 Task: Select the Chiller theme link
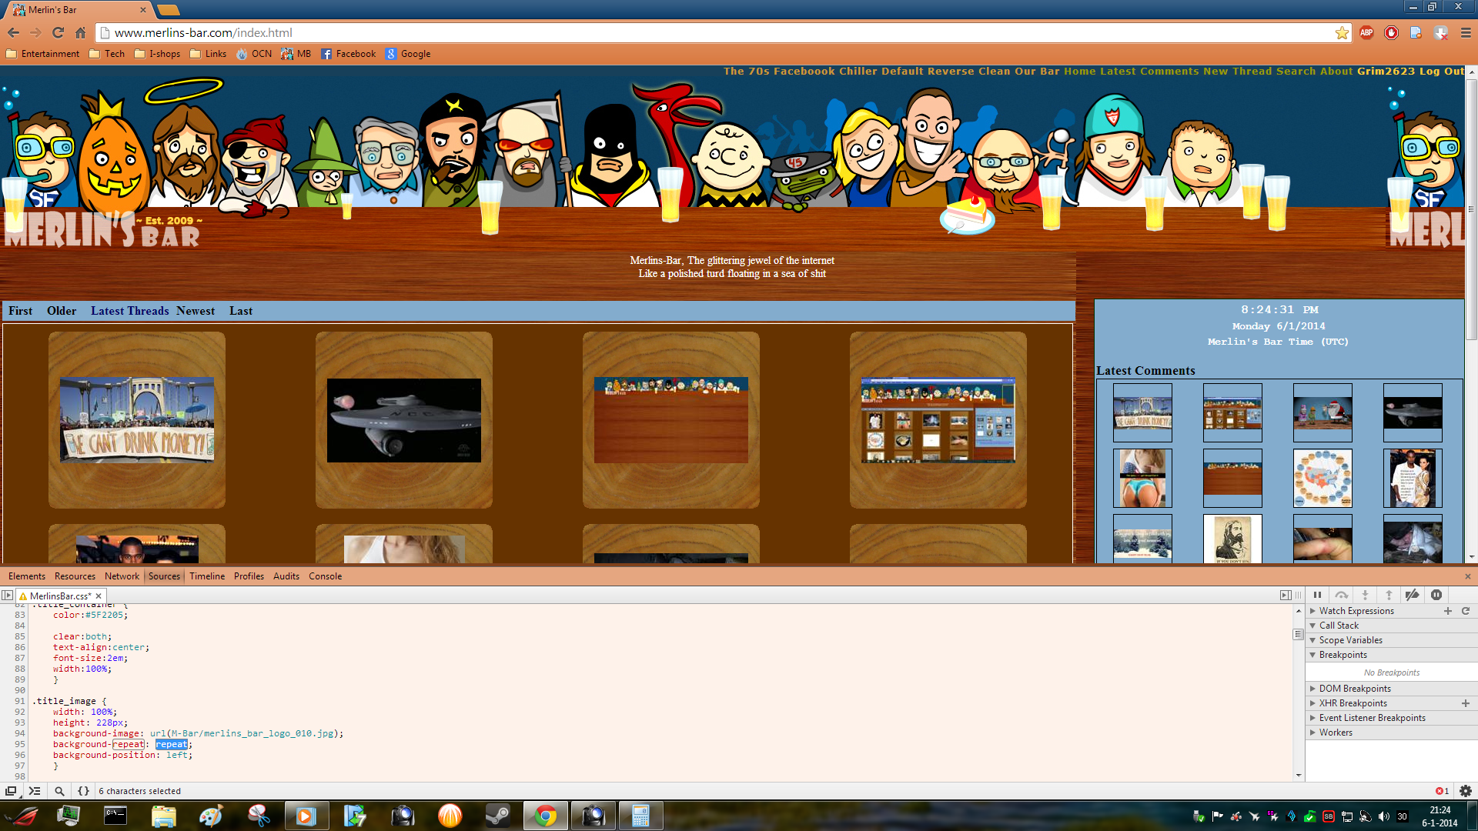click(x=858, y=71)
